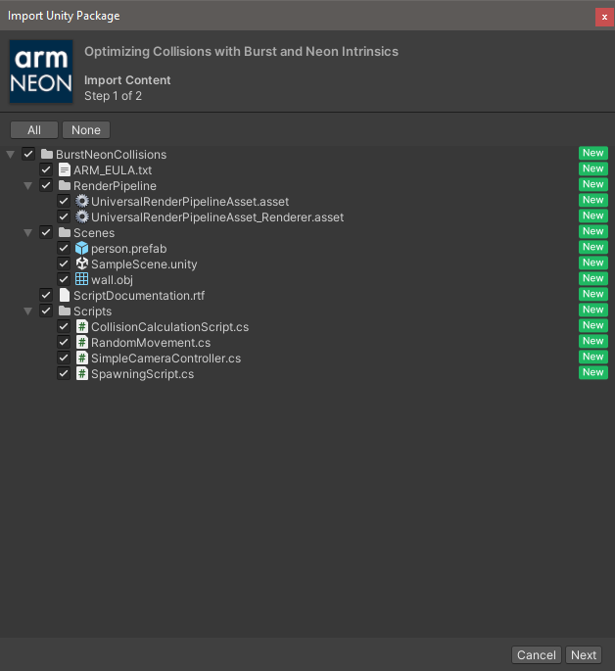Toggle the RenderPipeline folder checkbox
The height and width of the screenshot is (671, 615).
pyautogui.click(x=46, y=185)
